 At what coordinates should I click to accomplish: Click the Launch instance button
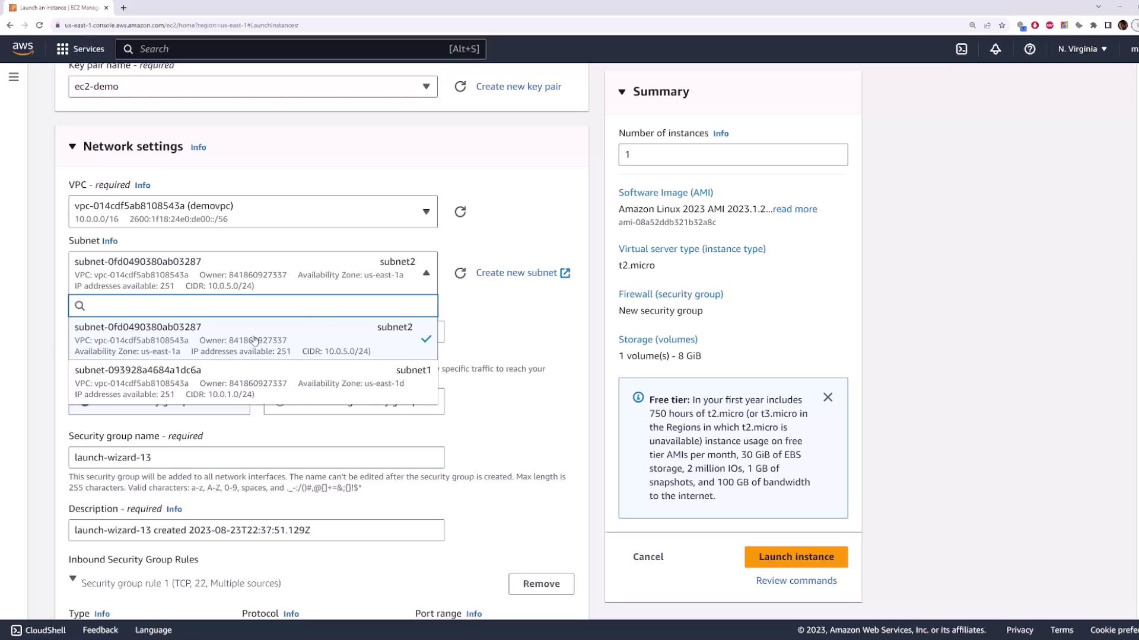click(x=796, y=557)
